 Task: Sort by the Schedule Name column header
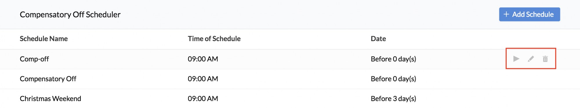44,39
